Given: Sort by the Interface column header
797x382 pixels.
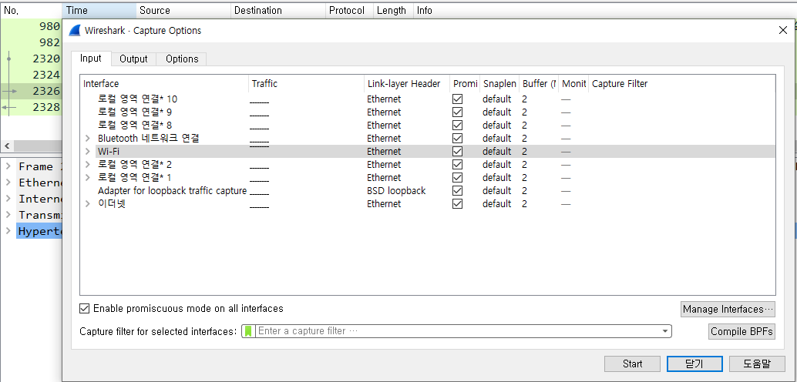Looking at the screenshot, I should coord(165,84).
